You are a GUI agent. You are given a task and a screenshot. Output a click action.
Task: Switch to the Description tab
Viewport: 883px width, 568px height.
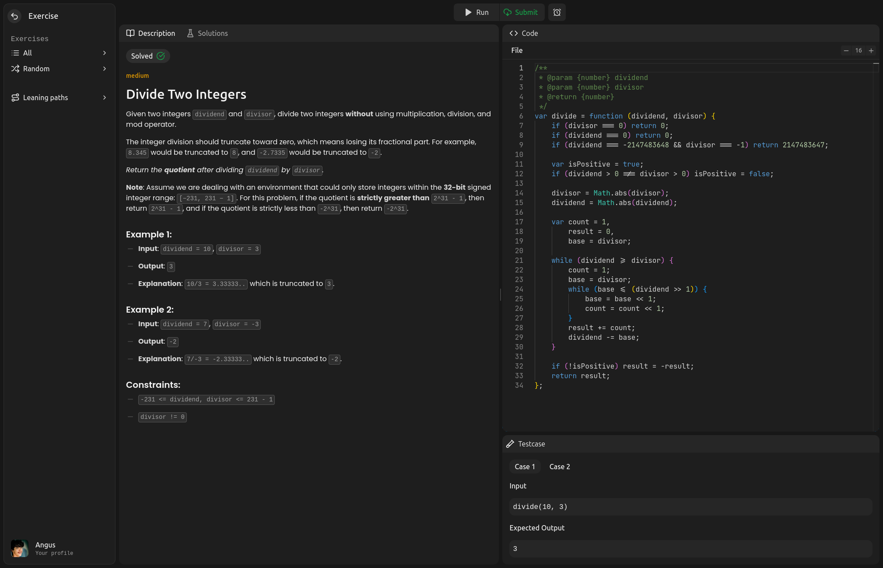(x=151, y=33)
